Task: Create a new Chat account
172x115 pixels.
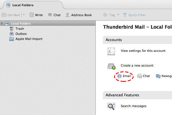Action: 143,76
